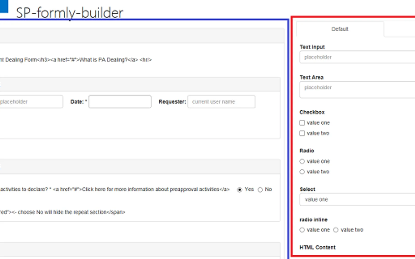Select Radio 'value two' option
This screenshot has height=259, width=415.
[x=302, y=172]
